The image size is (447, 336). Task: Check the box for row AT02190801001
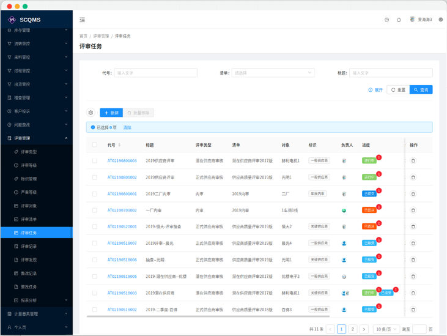pyautogui.click(x=95, y=194)
